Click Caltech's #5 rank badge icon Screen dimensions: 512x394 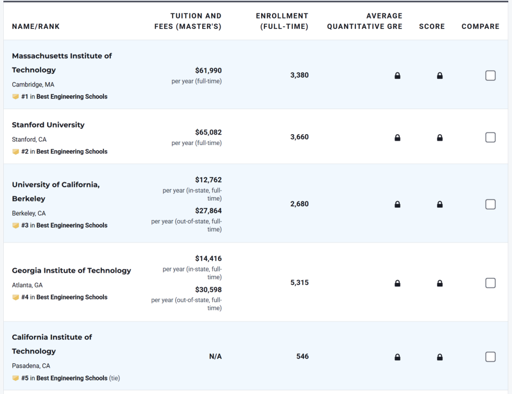point(15,378)
